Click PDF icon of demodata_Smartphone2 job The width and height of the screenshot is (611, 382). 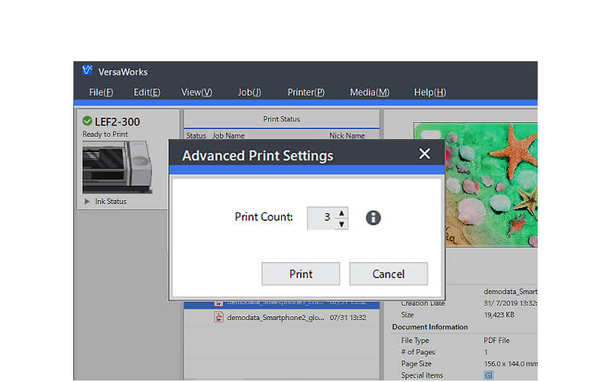point(218,317)
